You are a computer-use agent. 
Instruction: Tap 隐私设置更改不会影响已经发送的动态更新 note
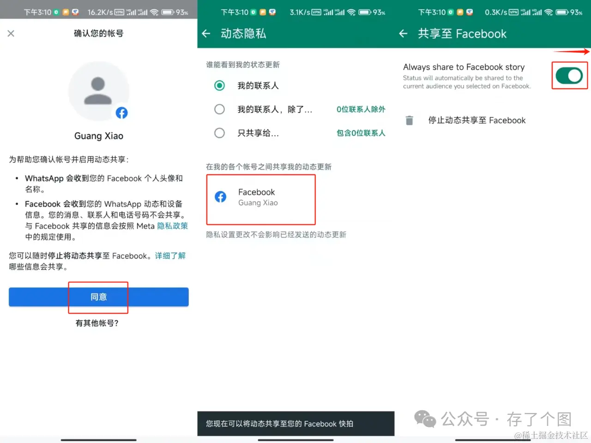276,235
